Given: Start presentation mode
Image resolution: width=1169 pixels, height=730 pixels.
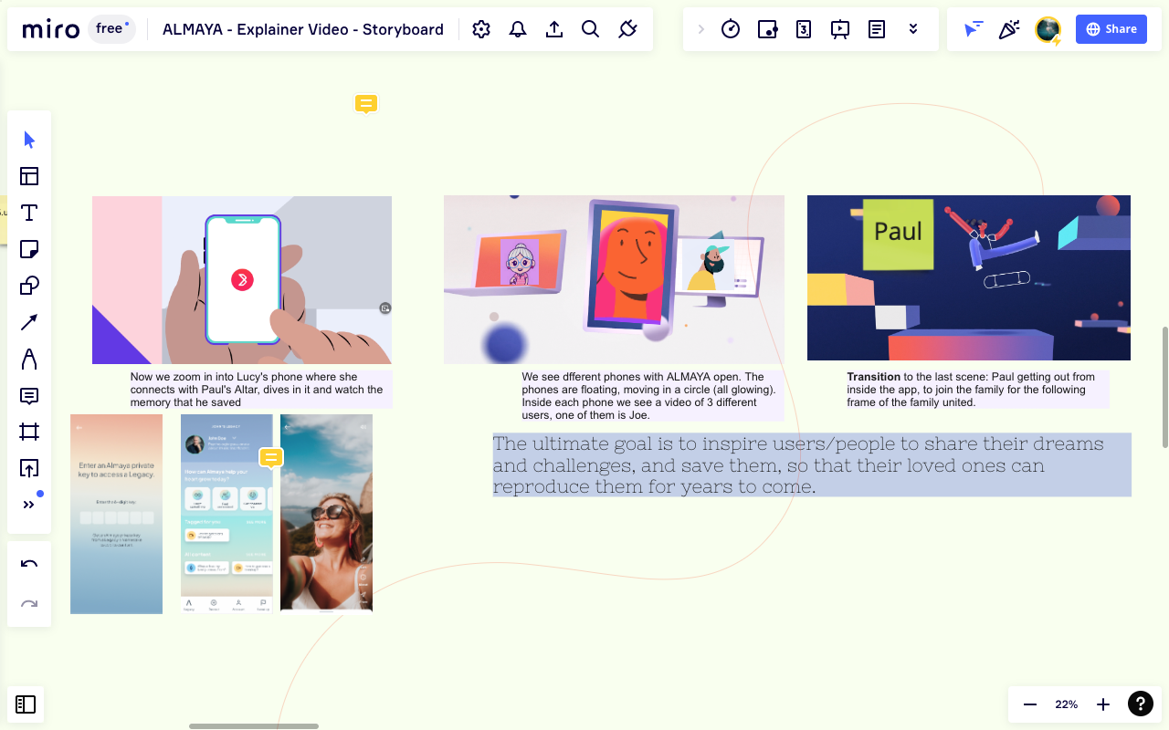Looking at the screenshot, I should [840, 29].
